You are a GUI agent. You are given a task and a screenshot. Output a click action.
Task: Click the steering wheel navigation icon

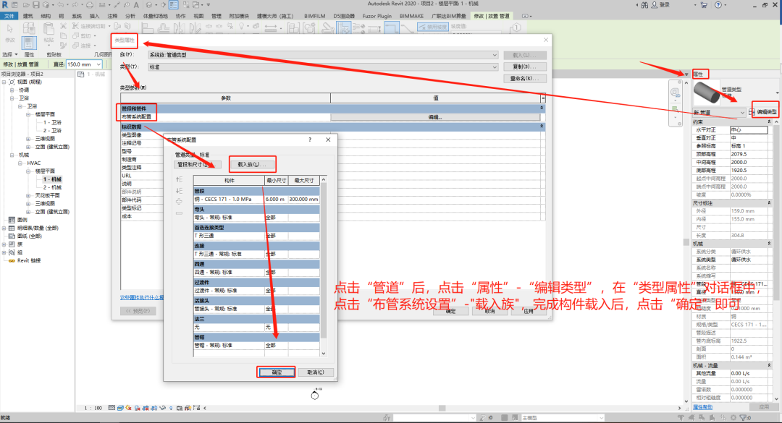pos(676,93)
